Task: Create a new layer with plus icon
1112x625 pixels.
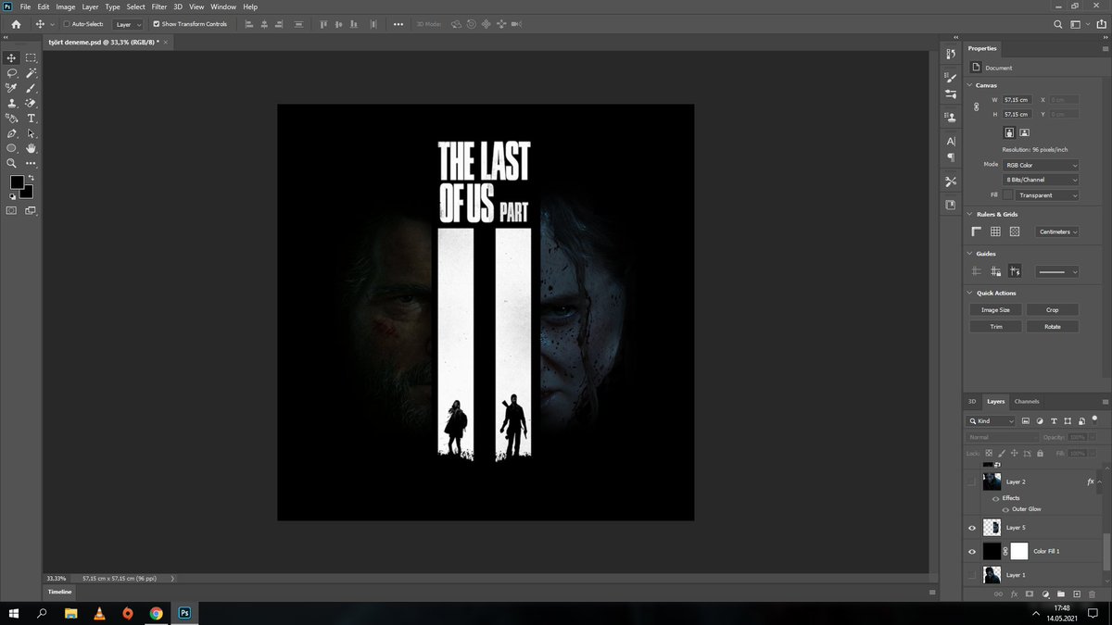Action: point(1076,594)
